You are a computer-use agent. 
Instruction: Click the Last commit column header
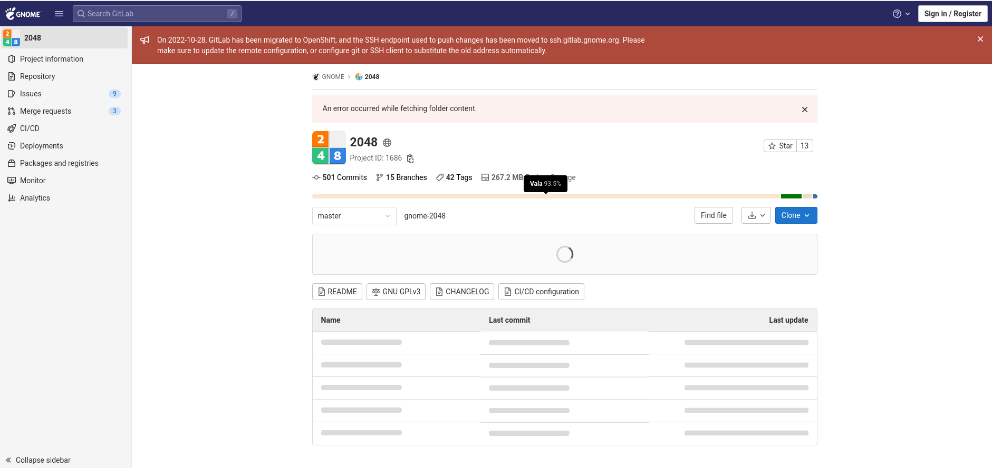(509, 320)
